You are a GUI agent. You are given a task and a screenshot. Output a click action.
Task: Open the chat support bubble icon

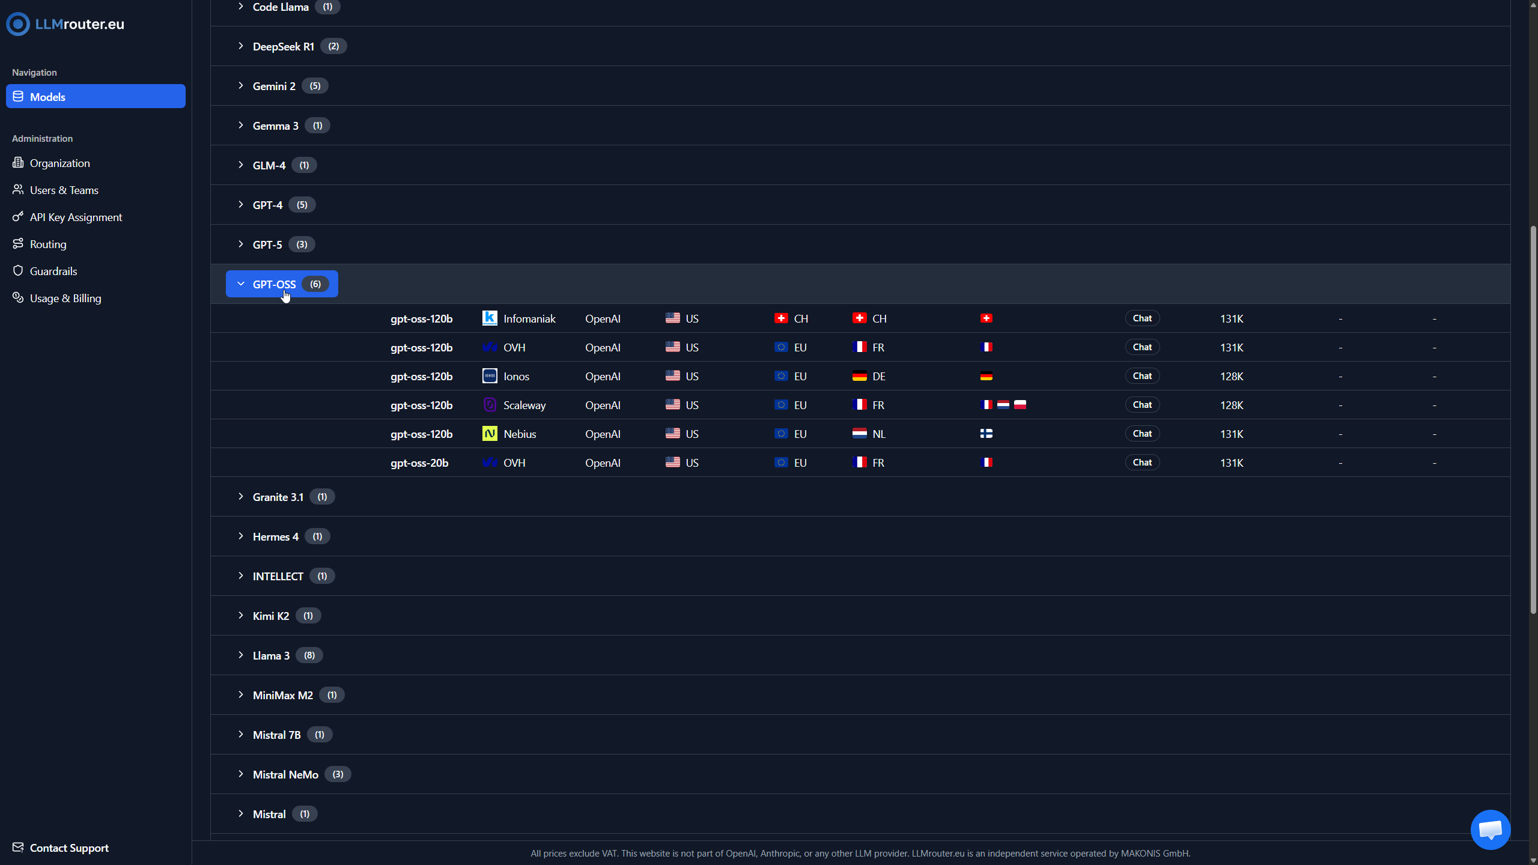tap(1490, 830)
